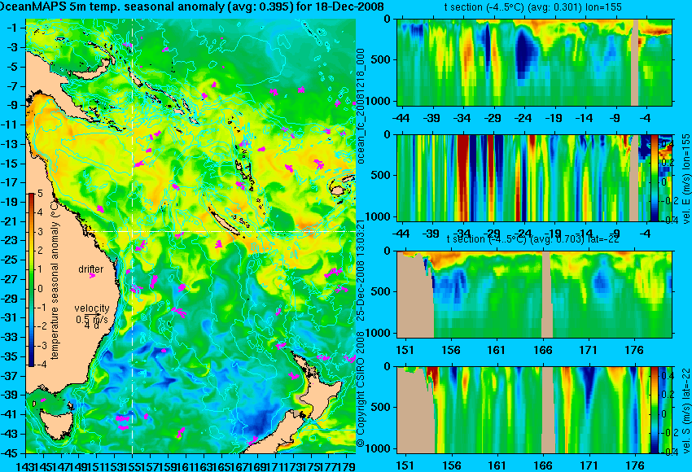Click the 't section (avg: 0.301) lon=155' heading
This screenshot has width=692, height=472.
click(x=532, y=7)
